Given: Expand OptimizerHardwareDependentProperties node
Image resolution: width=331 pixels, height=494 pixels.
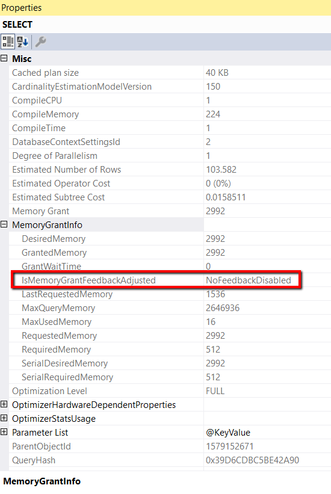Looking at the screenshot, I should point(4,404).
